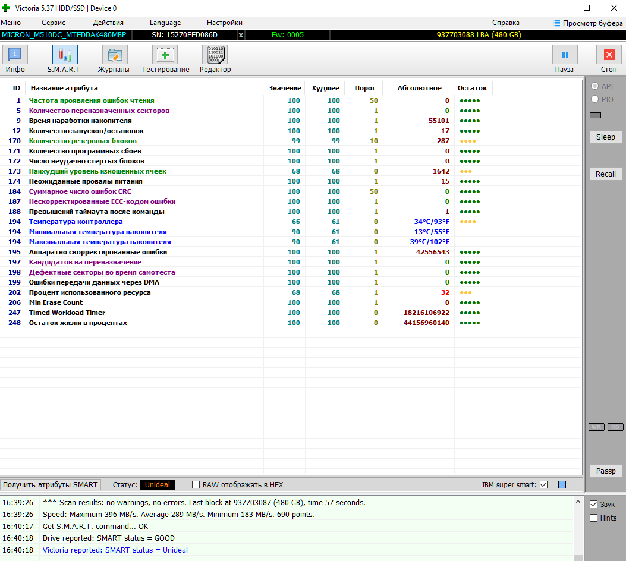
Task: Toggle the IBM super smart checkbox
Action: click(x=544, y=485)
